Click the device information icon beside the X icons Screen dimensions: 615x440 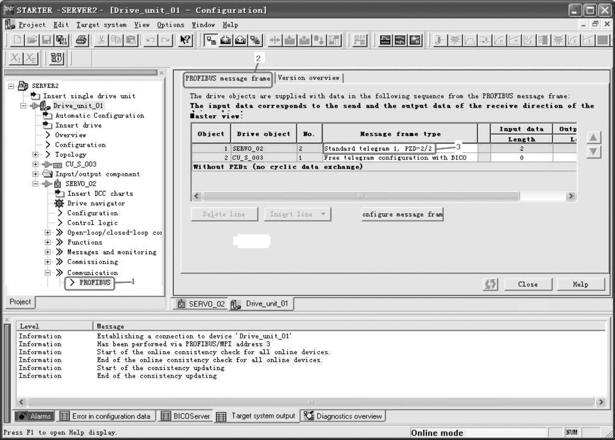[57, 58]
